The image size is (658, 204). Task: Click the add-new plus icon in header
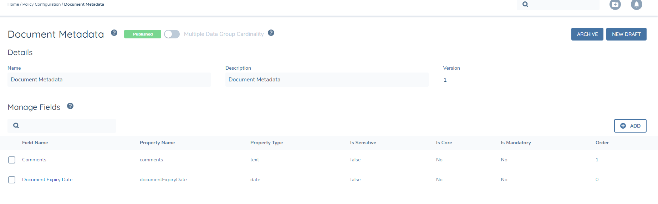coord(615,5)
